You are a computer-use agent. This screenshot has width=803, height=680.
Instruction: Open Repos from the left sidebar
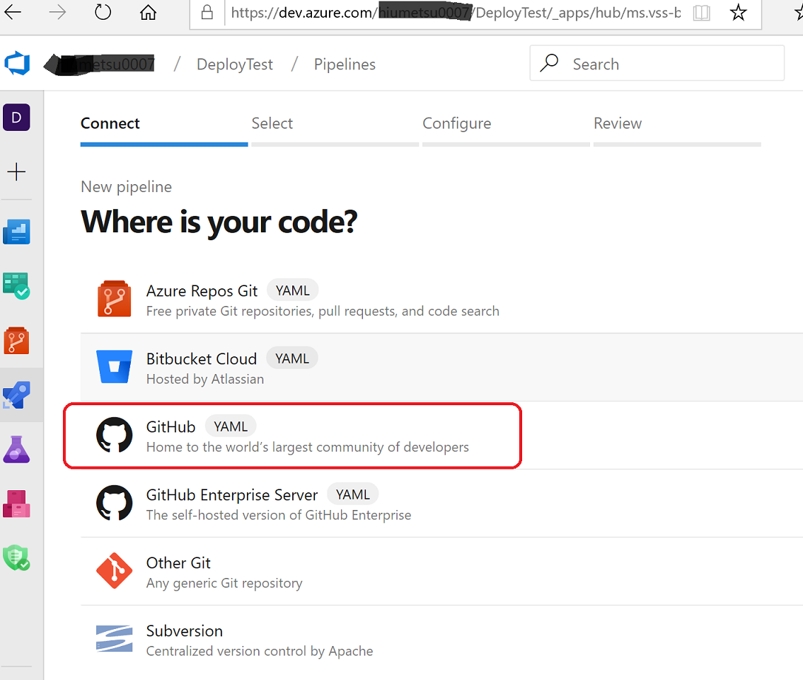coord(16,341)
